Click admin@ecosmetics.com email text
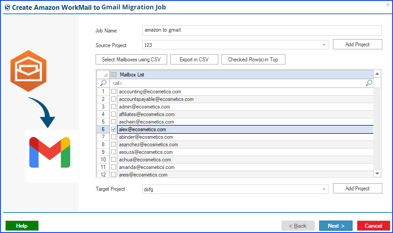The height and width of the screenshot is (233, 393). tap(144, 107)
